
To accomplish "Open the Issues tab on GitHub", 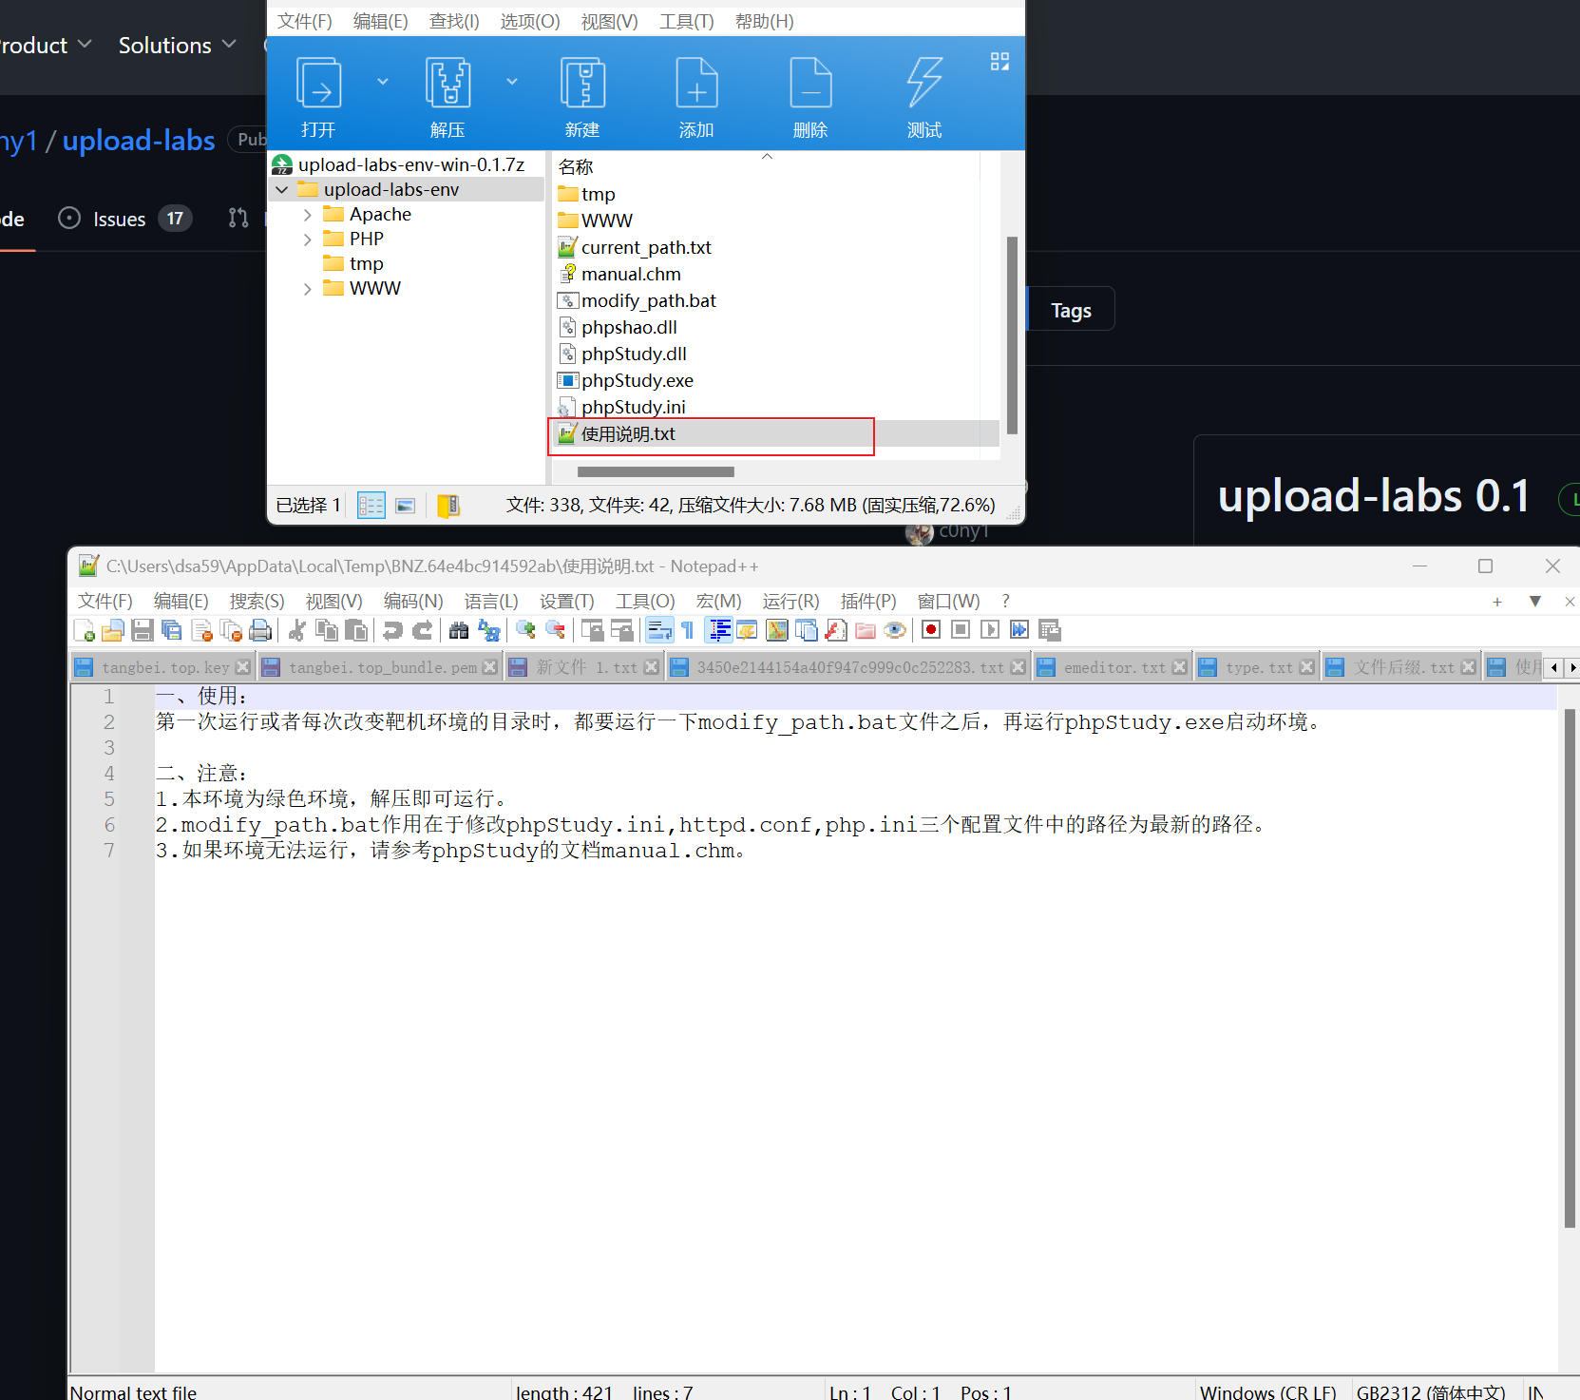I will click(x=124, y=219).
